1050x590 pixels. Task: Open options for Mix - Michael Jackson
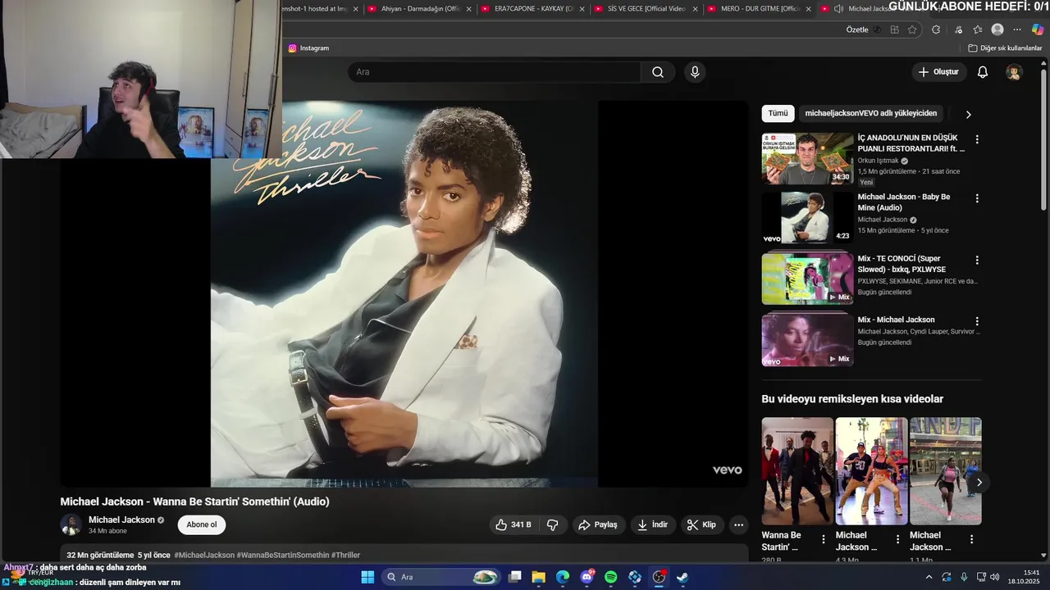(976, 321)
